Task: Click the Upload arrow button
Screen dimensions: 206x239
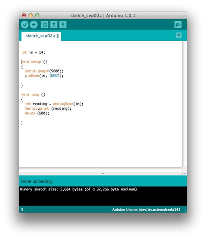Action: [34, 25]
